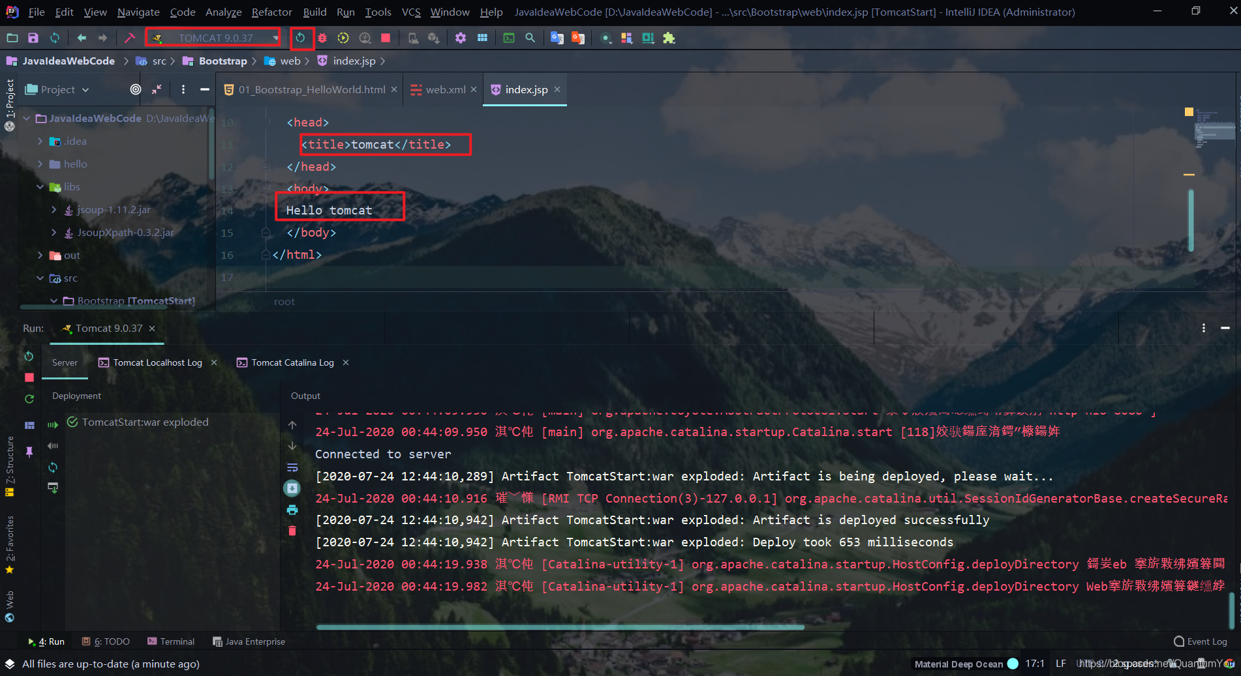Open Project Structure grid icon
The height and width of the screenshot is (676, 1241).
(482, 38)
